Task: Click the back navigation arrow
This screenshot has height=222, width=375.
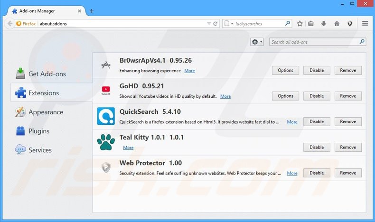Action: coord(10,23)
